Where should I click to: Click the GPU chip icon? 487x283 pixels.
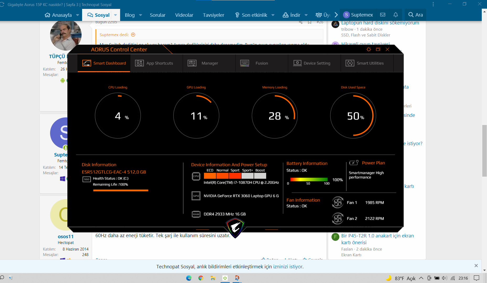[x=196, y=196]
